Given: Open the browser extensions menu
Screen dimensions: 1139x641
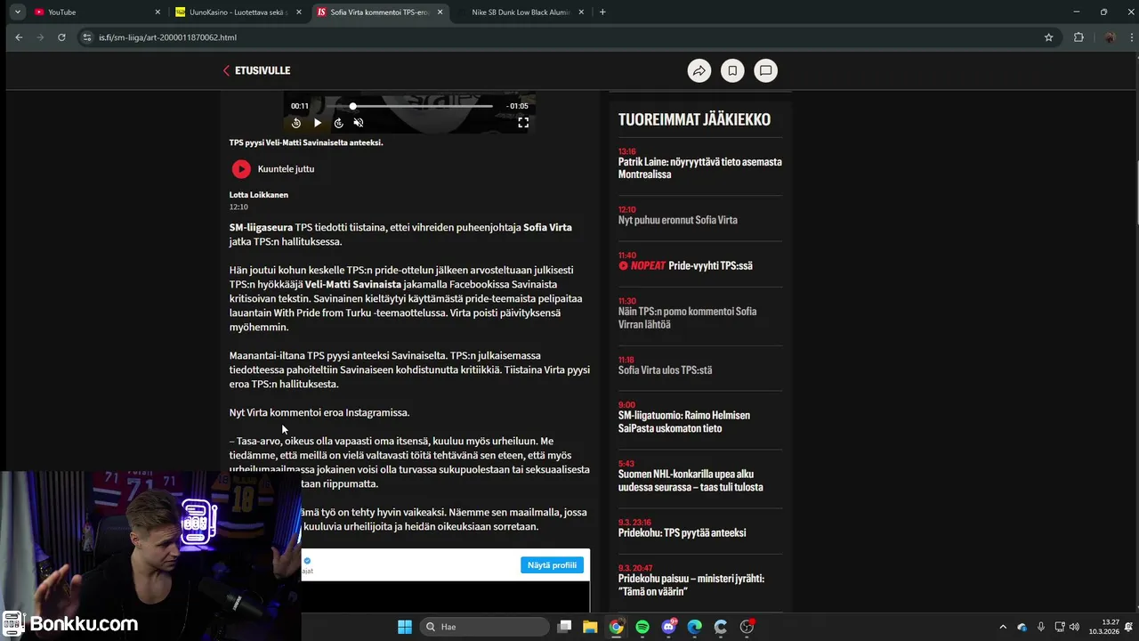Looking at the screenshot, I should [x=1078, y=37].
